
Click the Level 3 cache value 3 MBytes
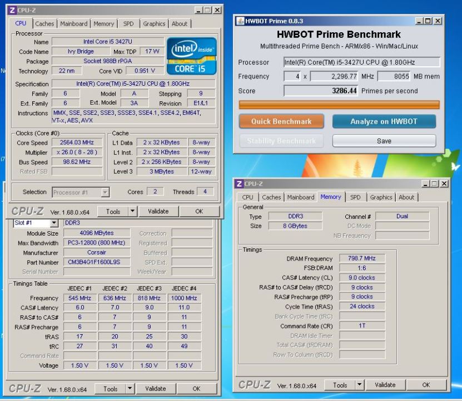[162, 172]
